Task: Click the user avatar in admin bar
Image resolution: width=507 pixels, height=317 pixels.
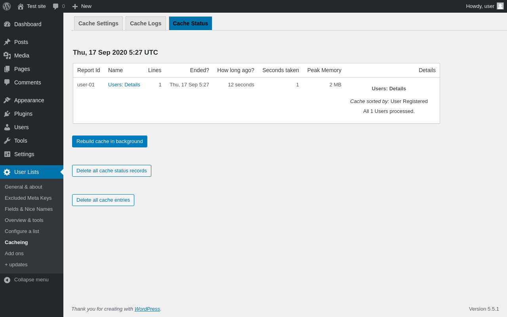Action: coord(500,6)
